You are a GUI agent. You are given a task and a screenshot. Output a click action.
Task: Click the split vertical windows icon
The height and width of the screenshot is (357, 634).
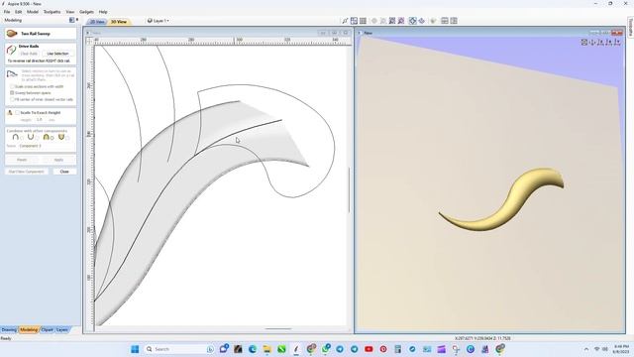454,21
